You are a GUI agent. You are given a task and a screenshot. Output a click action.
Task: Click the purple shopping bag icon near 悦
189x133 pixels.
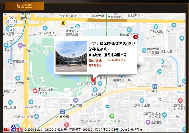(20, 45)
